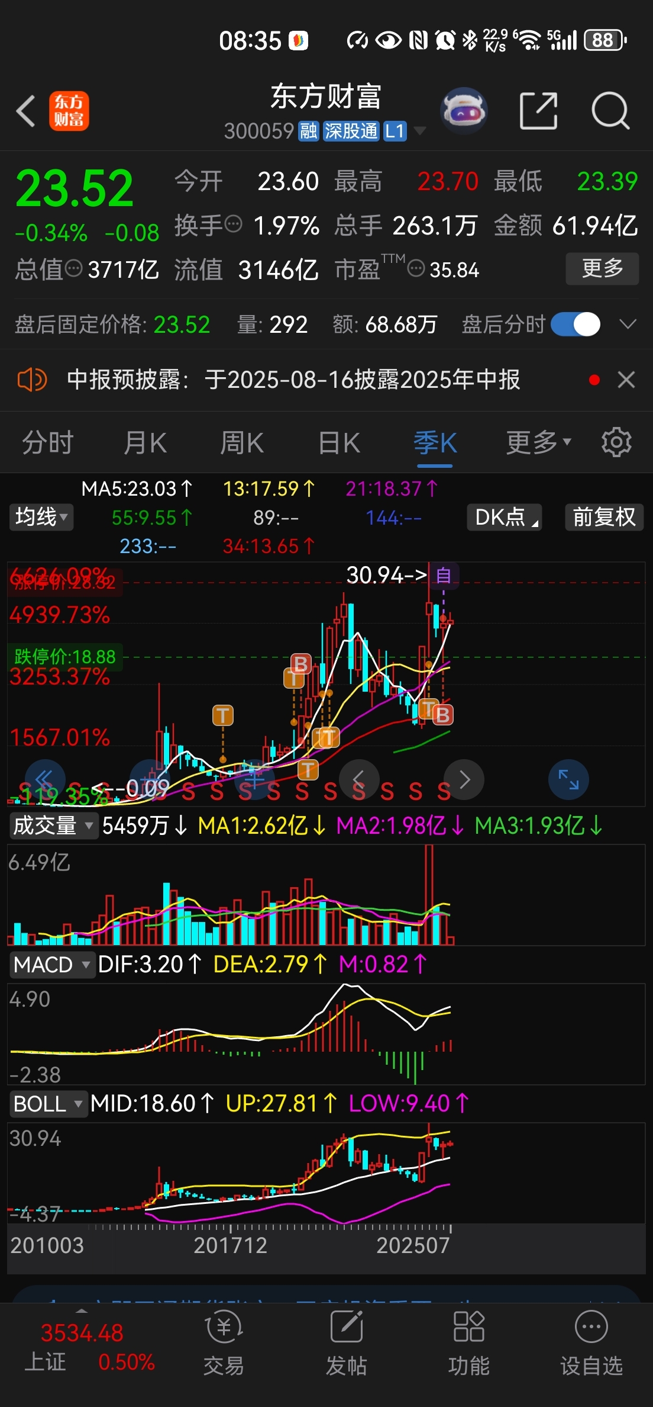The width and height of the screenshot is (653, 1407).
Task: Tap the share export icon
Action: click(538, 111)
